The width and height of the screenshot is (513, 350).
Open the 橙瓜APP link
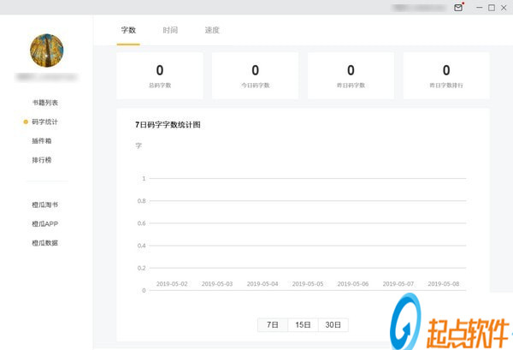pos(44,224)
